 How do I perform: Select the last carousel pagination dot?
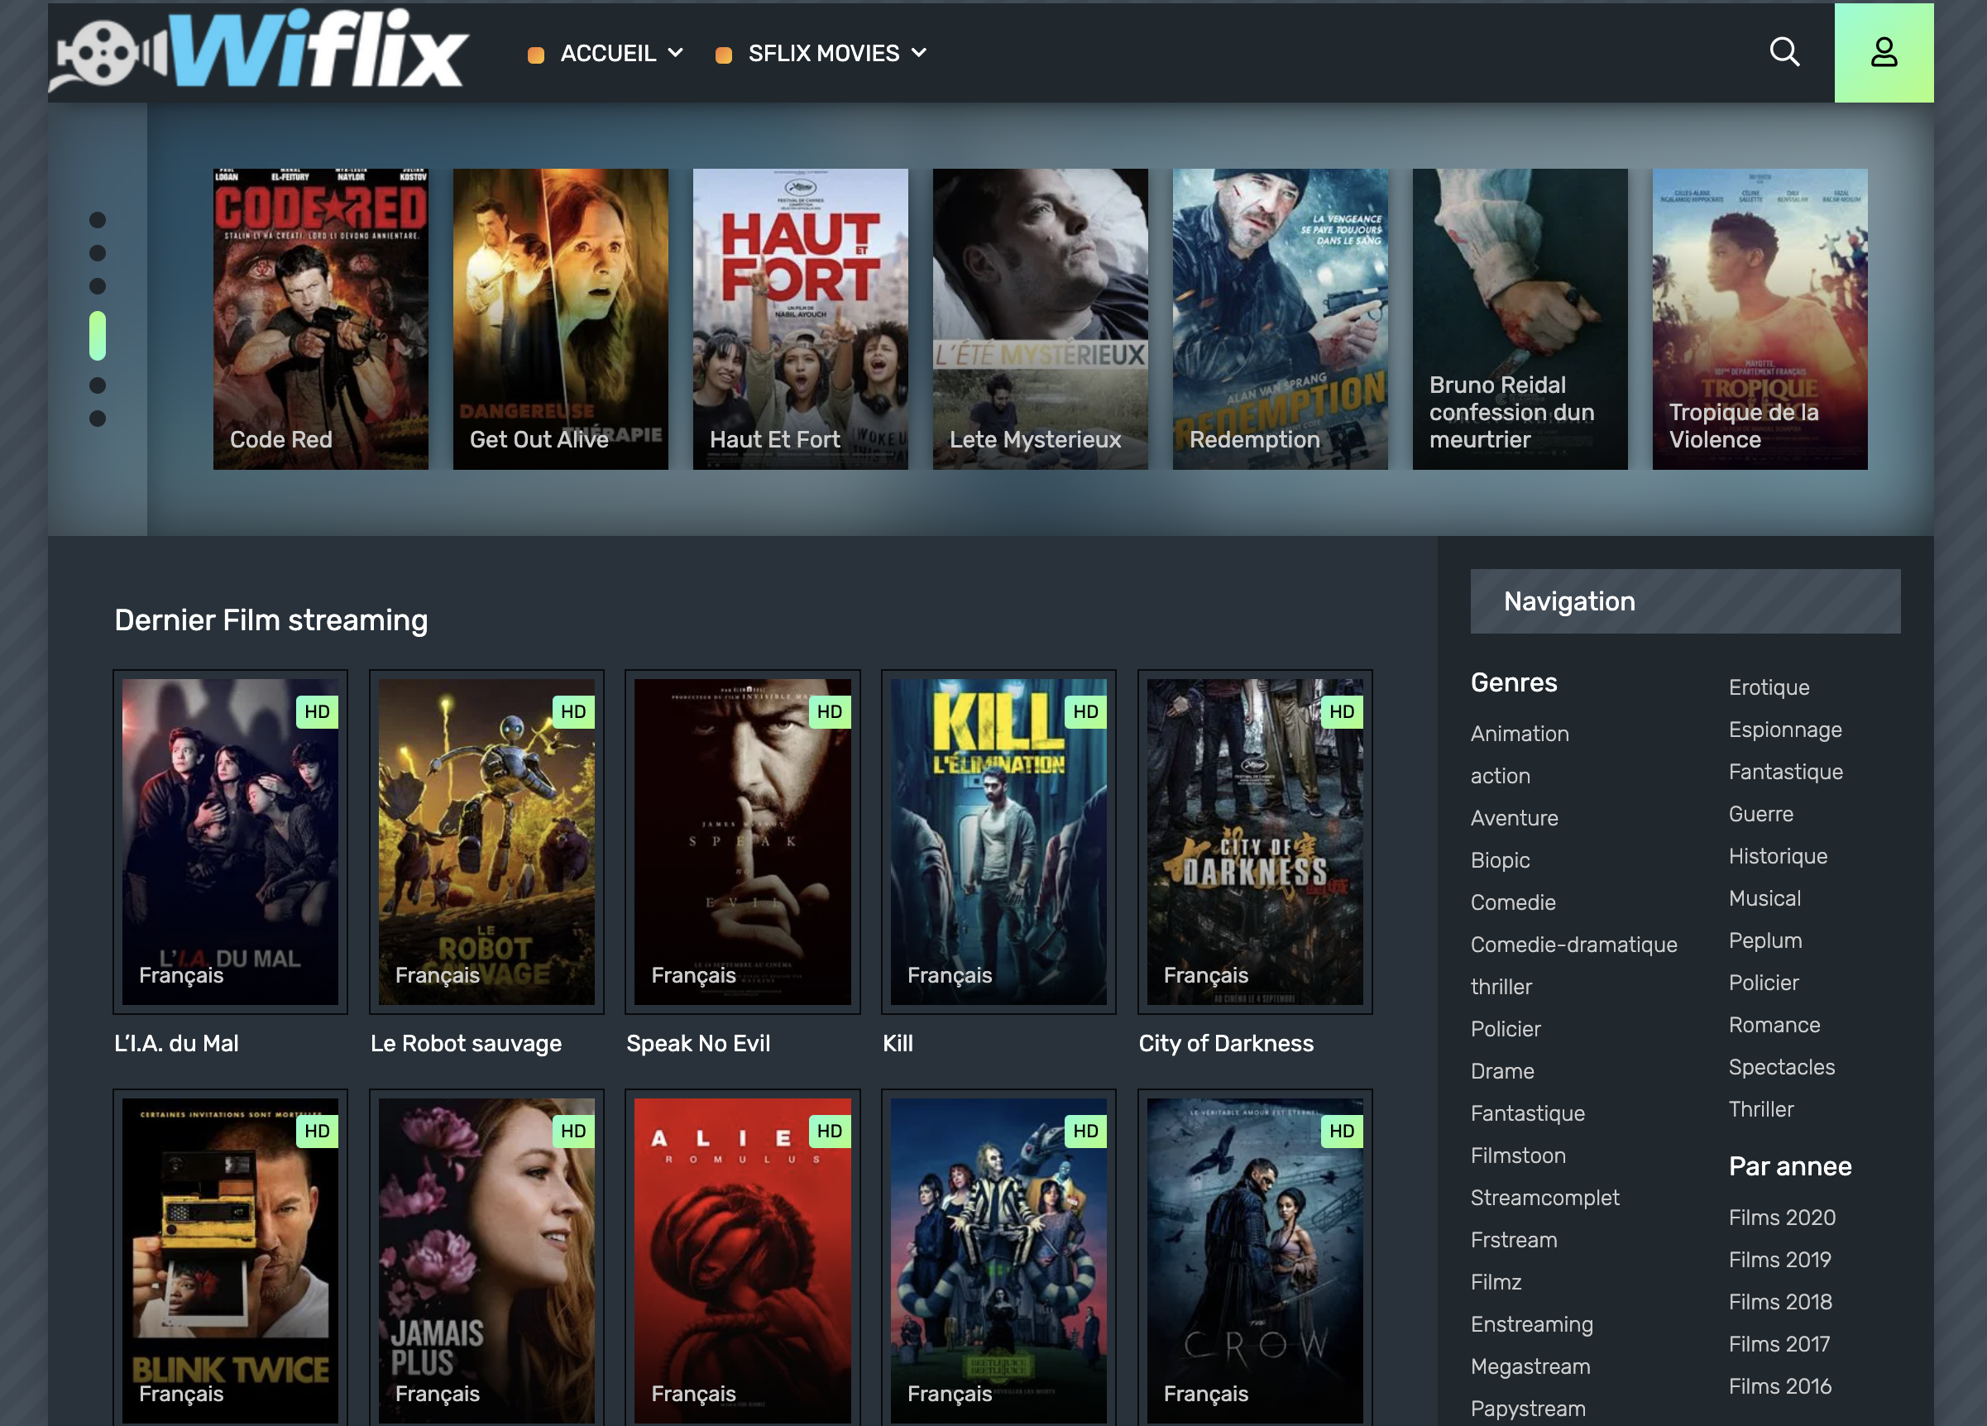click(x=98, y=419)
